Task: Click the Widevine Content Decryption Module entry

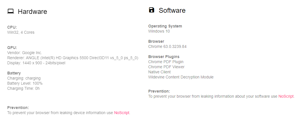Action: pyautogui.click(x=181, y=77)
